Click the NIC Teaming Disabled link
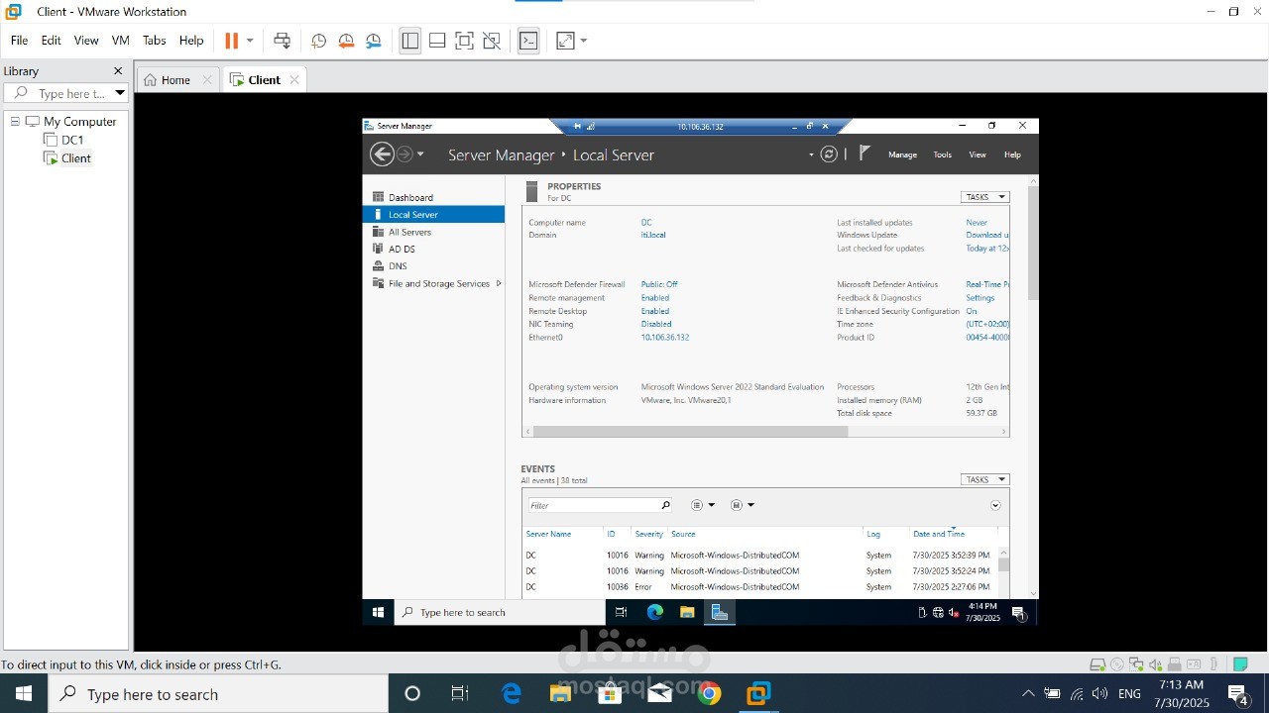The image size is (1269, 713). [x=656, y=324]
